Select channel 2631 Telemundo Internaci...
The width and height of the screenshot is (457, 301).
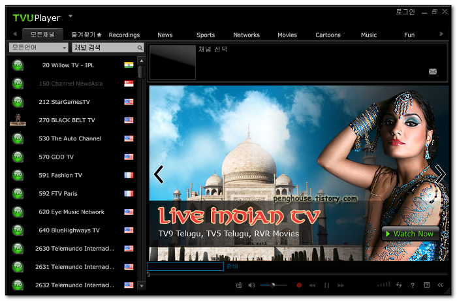pos(73,267)
